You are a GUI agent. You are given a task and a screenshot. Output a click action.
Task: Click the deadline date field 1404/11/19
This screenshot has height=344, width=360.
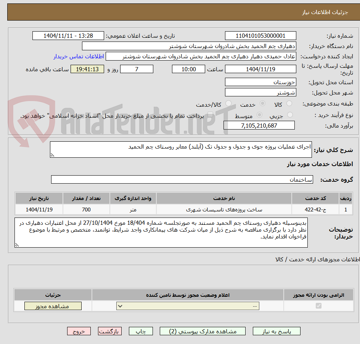[260, 69]
